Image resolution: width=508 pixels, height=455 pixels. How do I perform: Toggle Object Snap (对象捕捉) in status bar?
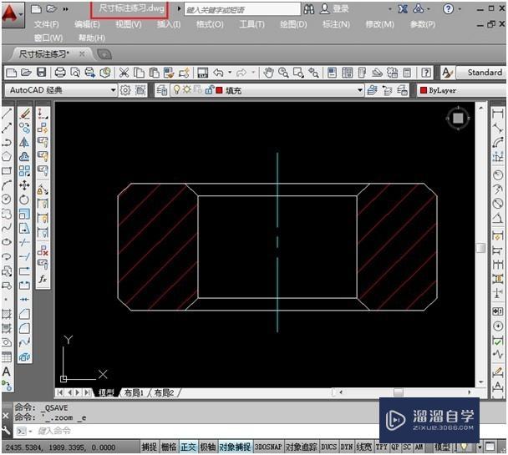235,447
